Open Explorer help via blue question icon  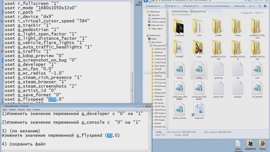click(x=265, y=6)
